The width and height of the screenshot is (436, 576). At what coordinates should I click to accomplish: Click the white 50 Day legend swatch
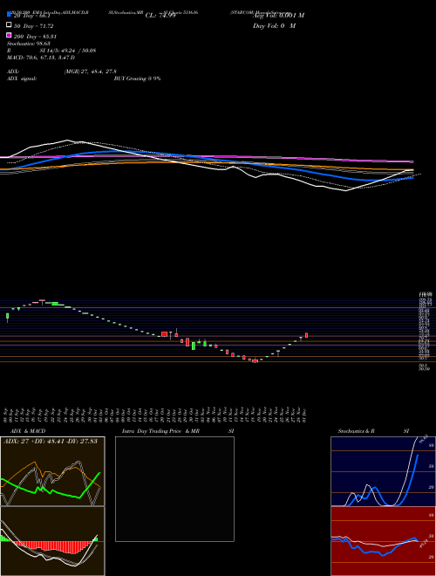pyautogui.click(x=9, y=24)
